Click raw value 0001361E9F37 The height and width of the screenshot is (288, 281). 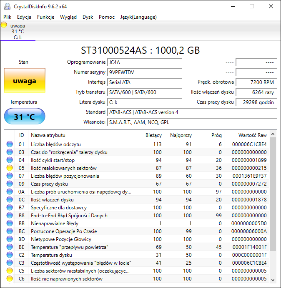tap(249, 176)
